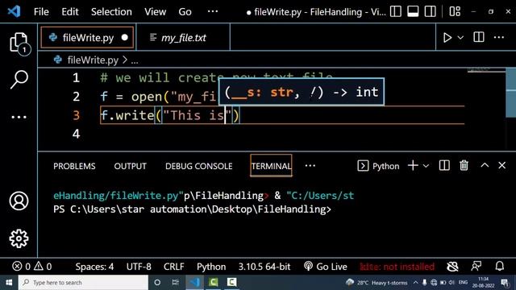Open the Explorer view in the activity bar

click(19, 43)
